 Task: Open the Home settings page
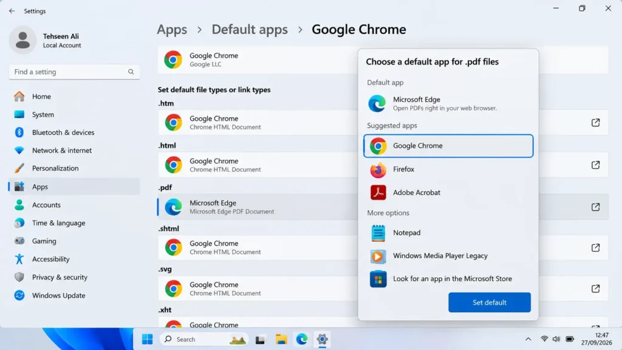(73, 97)
